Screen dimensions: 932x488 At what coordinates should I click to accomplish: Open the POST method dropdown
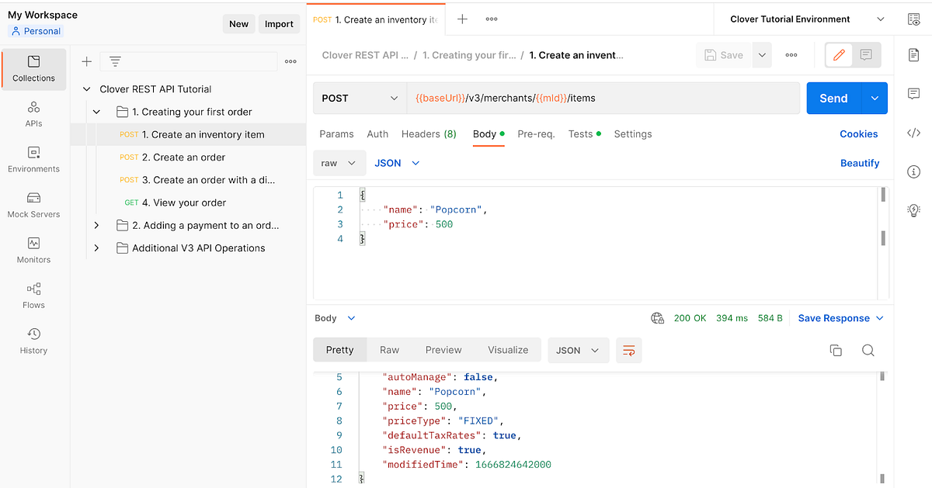[359, 98]
